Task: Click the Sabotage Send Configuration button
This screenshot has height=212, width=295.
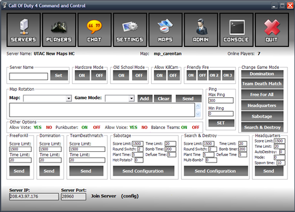Action: (143, 171)
